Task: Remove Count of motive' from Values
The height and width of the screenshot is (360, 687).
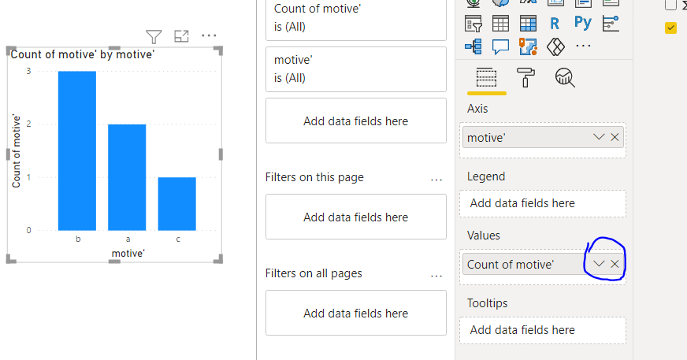Action: [615, 264]
